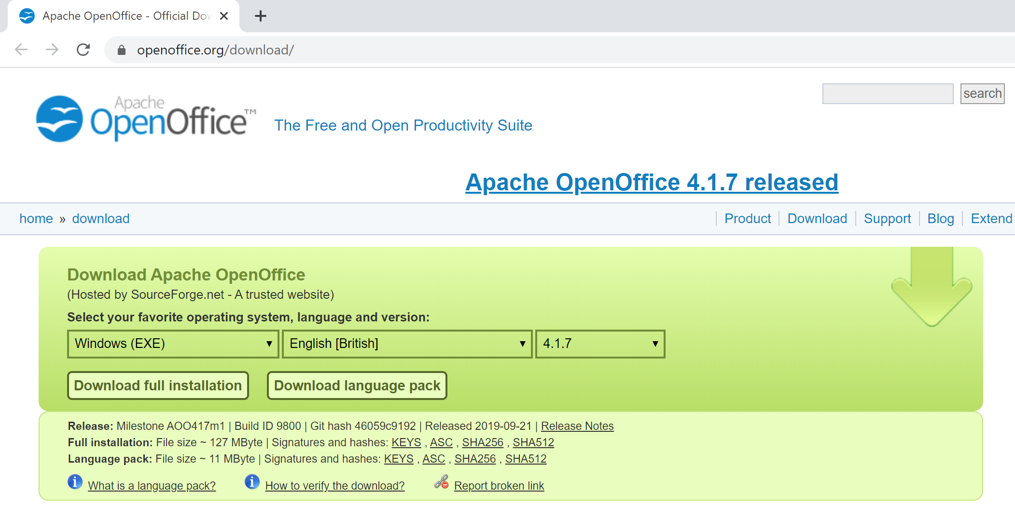Click the browser back arrow icon
Image resolution: width=1015 pixels, height=506 pixels.
pyautogui.click(x=22, y=50)
